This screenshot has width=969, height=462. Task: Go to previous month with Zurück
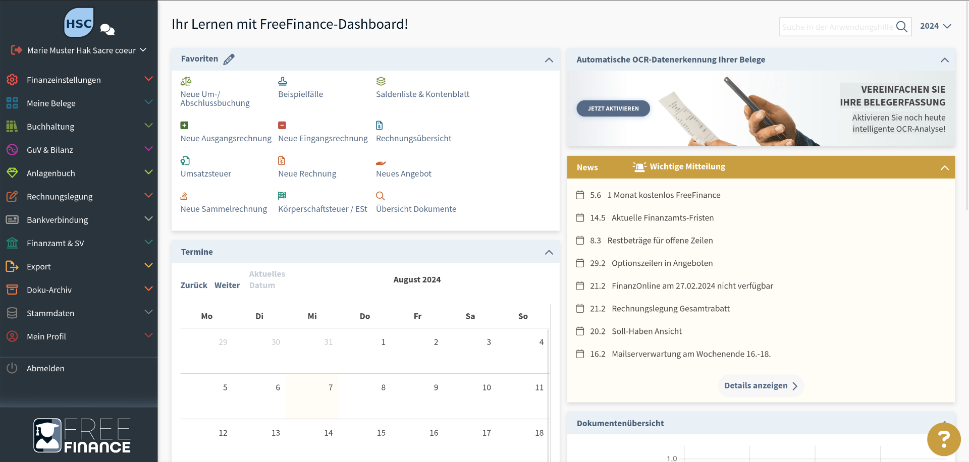194,285
